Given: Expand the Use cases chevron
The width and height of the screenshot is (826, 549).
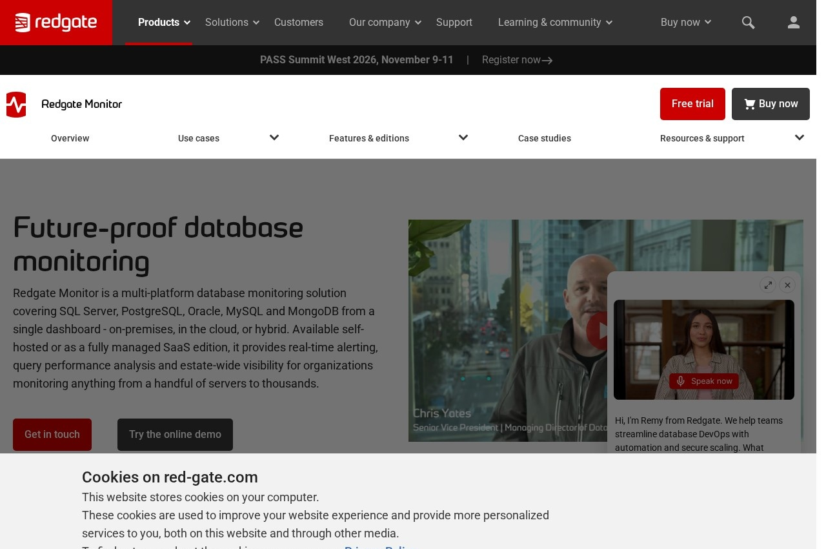Looking at the screenshot, I should coord(274,138).
